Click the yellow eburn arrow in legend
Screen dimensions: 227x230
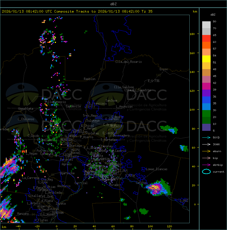click(x=206, y=151)
